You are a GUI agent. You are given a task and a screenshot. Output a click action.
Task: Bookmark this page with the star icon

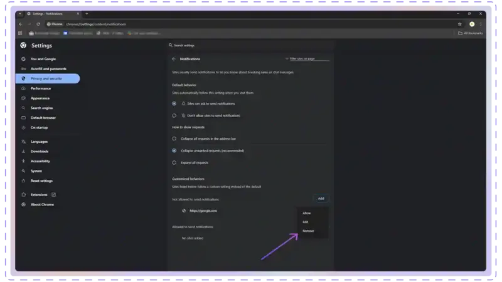coord(460,24)
